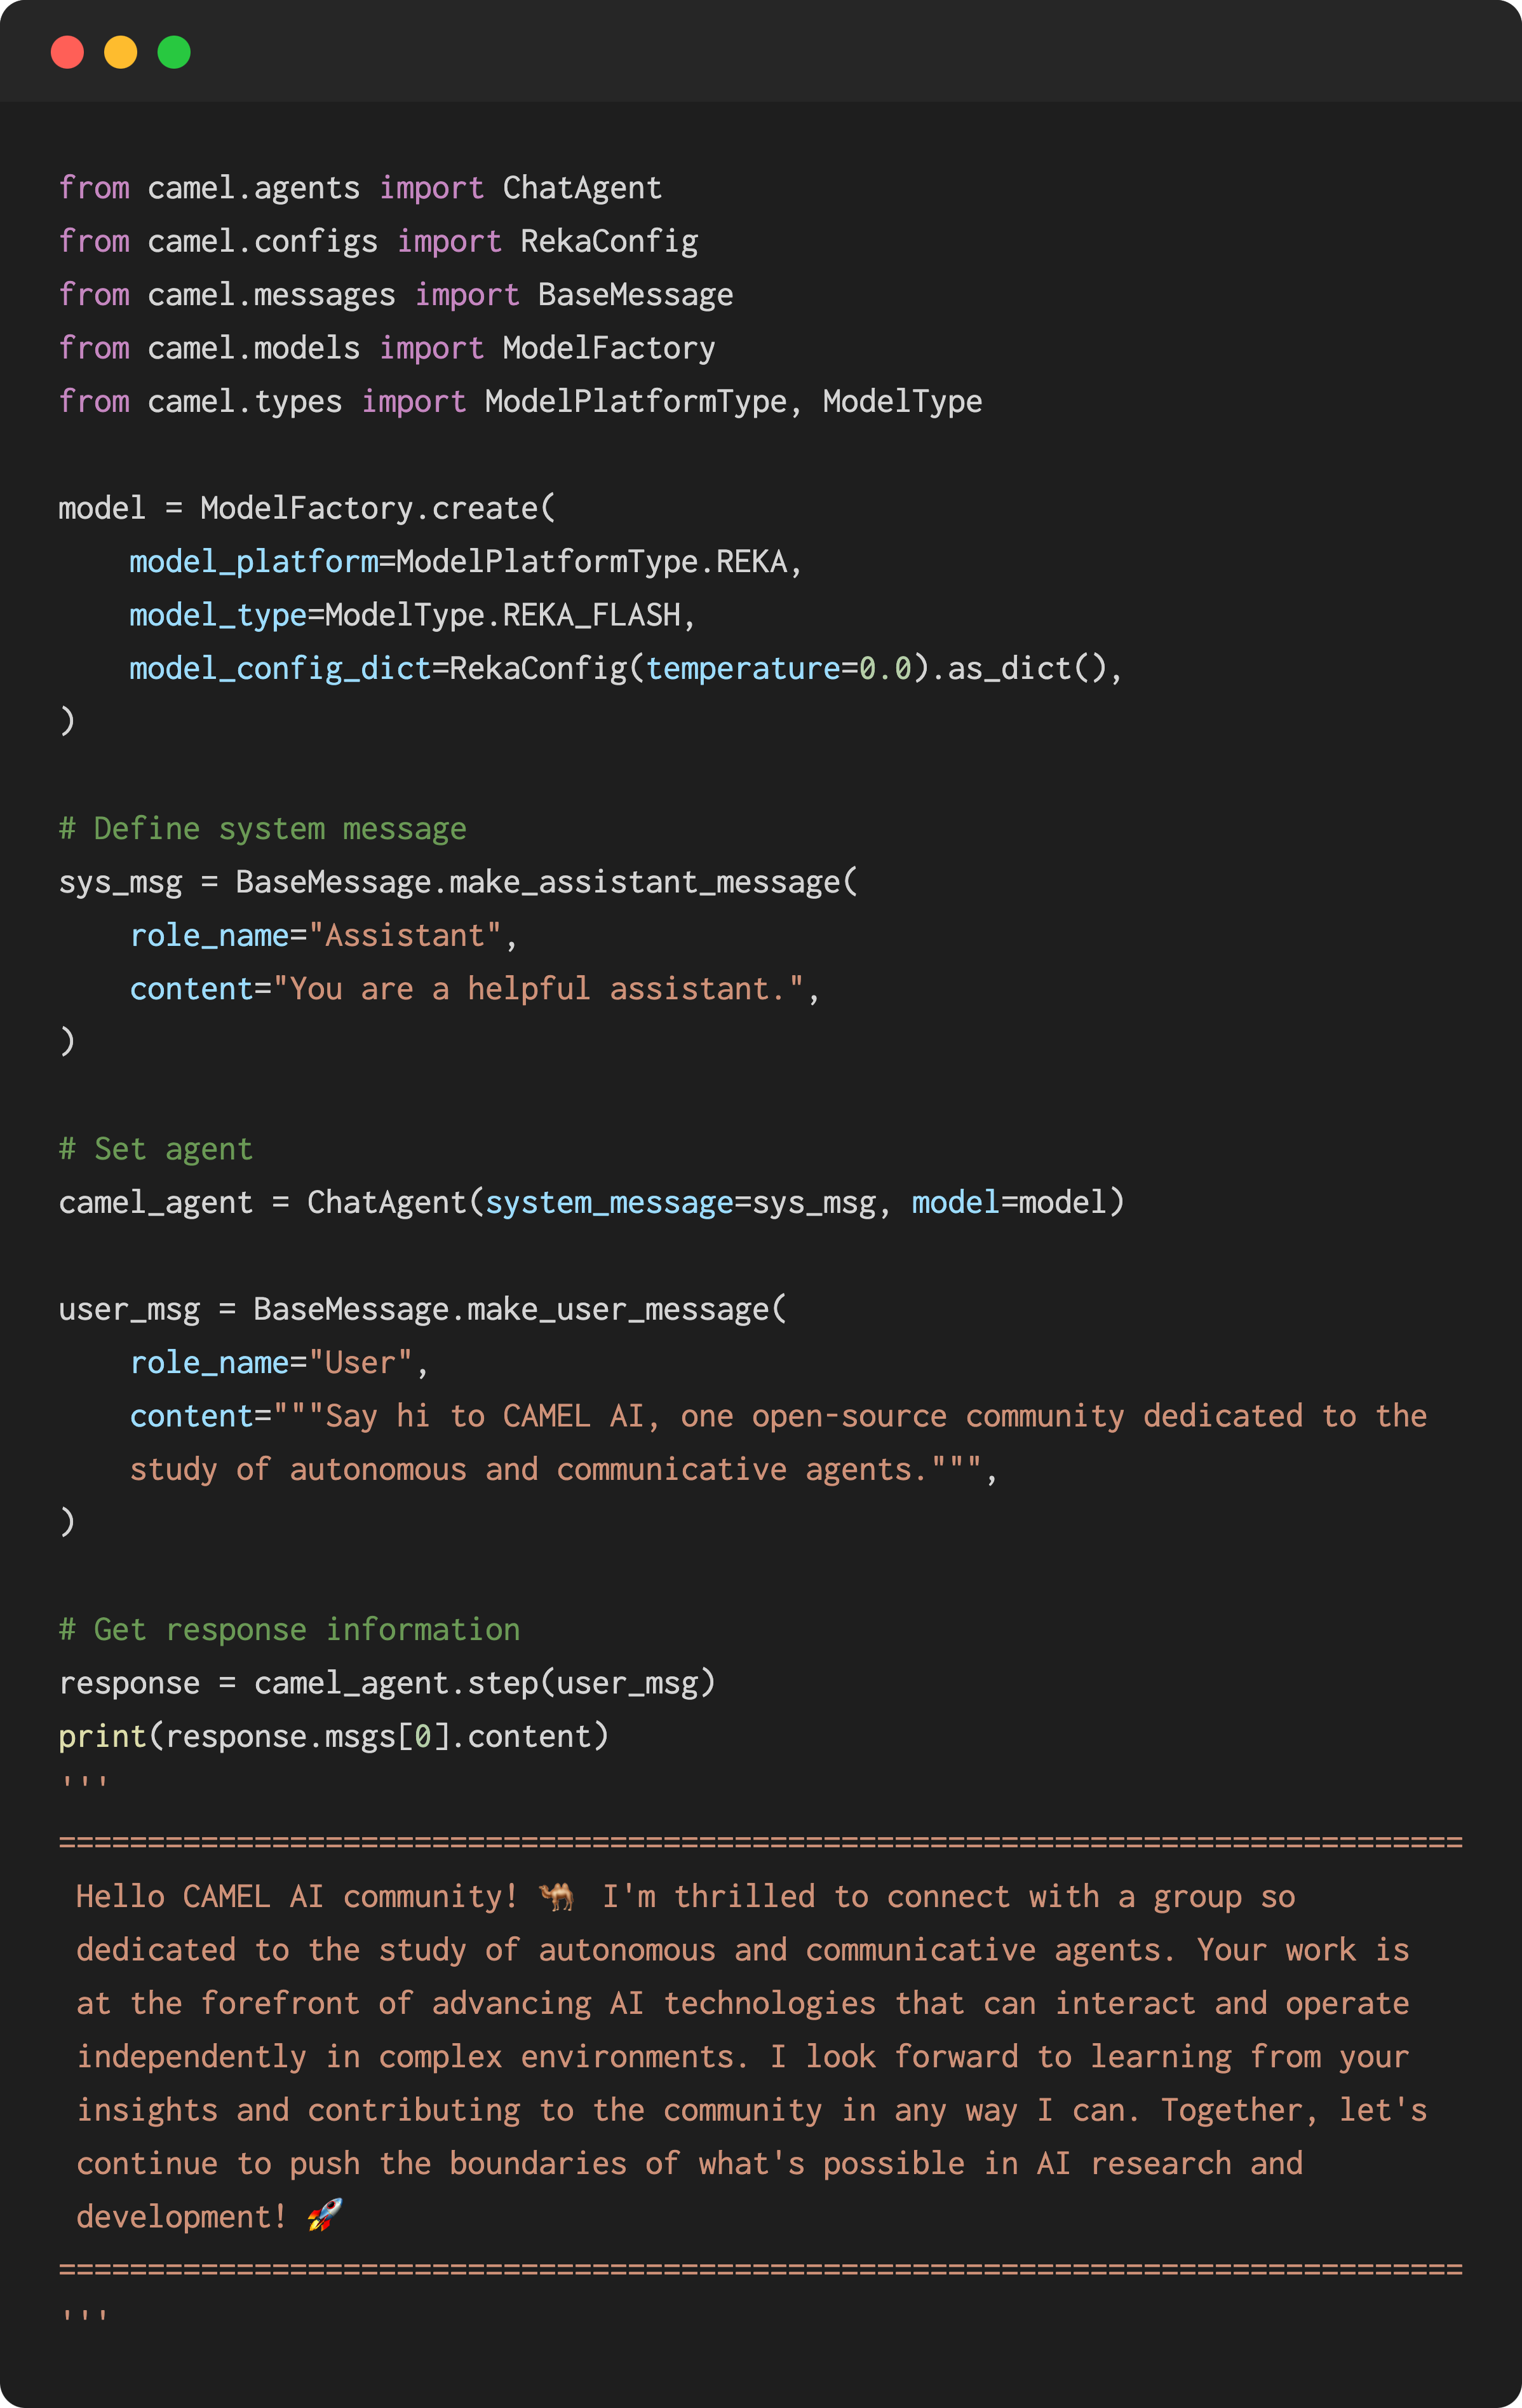The image size is (1522, 2408).
Task: Click ModelType.REKA_FLASH value
Action: (502, 615)
